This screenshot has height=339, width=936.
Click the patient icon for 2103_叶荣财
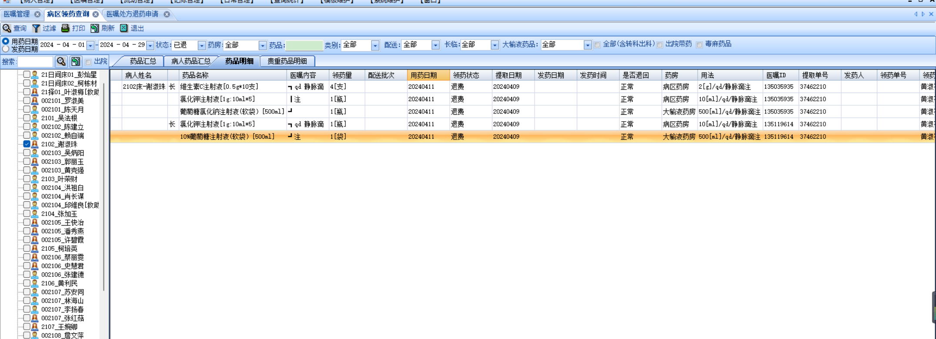coord(35,179)
